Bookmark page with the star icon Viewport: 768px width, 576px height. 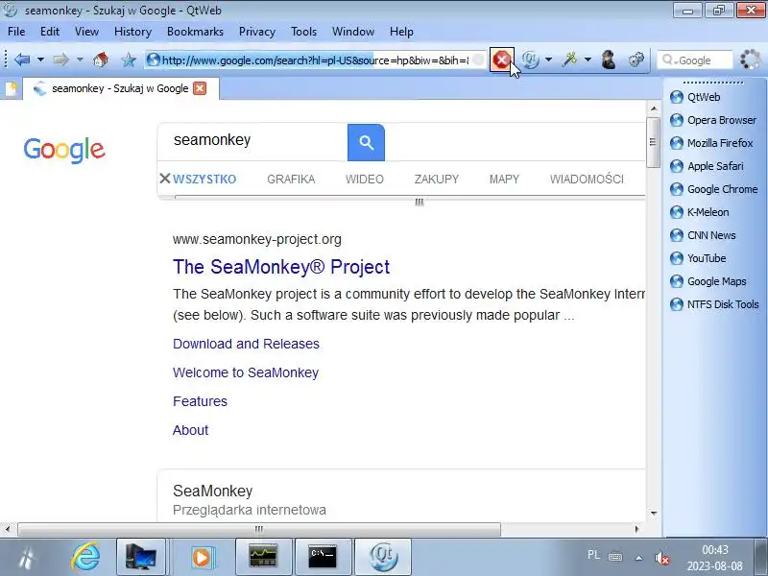coord(129,60)
